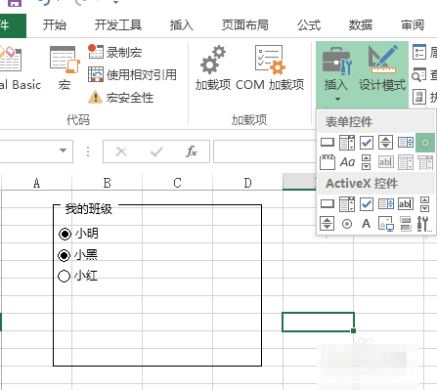Open the 公式 ribbon tab
The image size is (437, 390).
[x=309, y=25]
